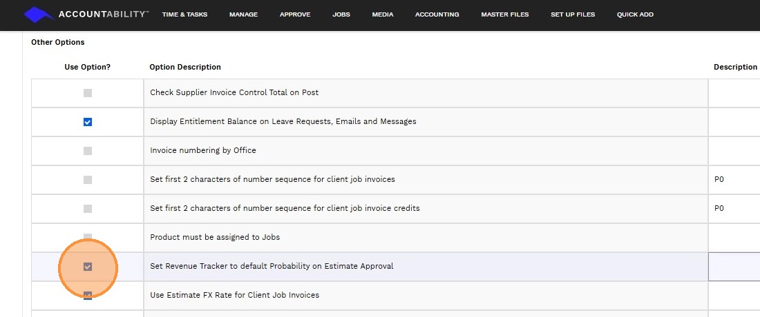Tick the Invoice numbering by Office checkbox
Screen dimensions: 760x317
(x=88, y=151)
